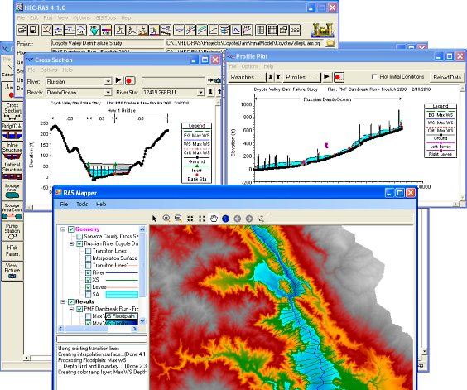The width and height of the screenshot is (467, 390).
Task: Open Options menu in Profile Plot window
Action: click(x=249, y=66)
